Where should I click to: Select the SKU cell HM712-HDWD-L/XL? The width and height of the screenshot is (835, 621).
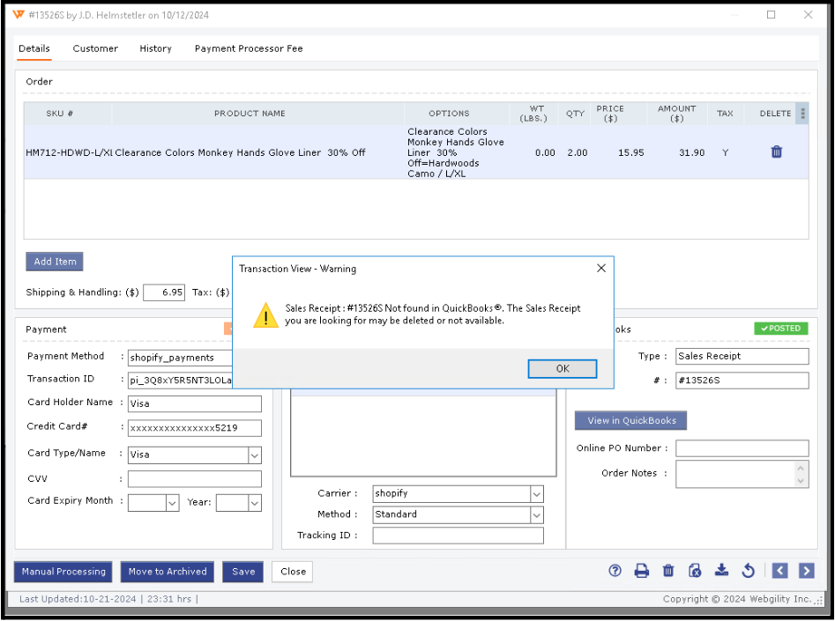[x=69, y=152]
